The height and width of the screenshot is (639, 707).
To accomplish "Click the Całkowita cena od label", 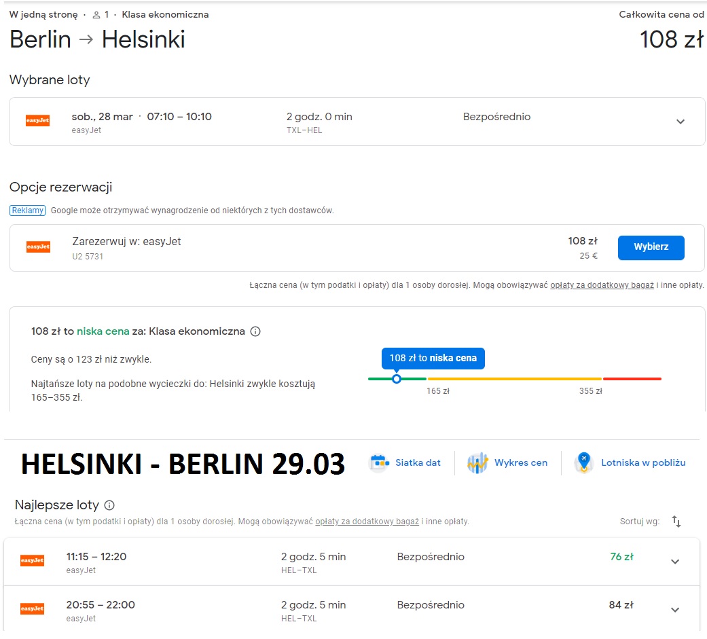I will [661, 15].
